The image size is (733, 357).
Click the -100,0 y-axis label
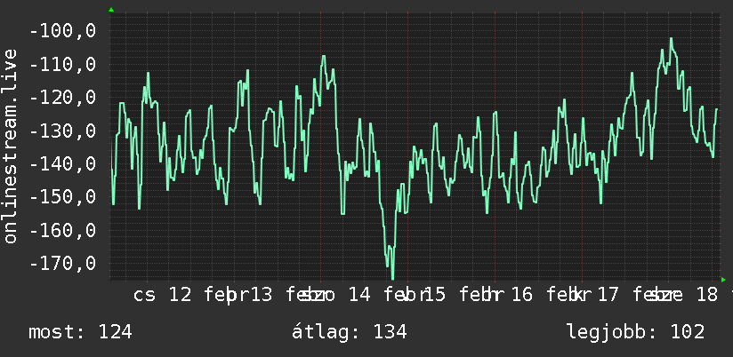tap(62, 31)
